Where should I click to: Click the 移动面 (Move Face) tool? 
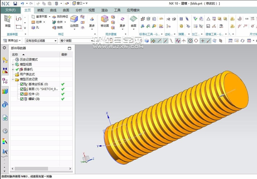(105, 20)
